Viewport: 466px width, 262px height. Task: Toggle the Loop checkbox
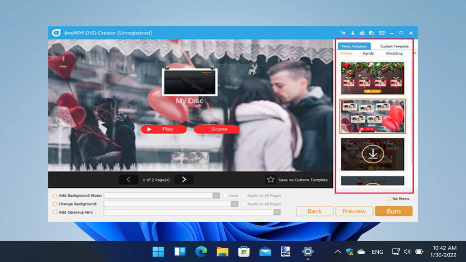[x=226, y=195]
